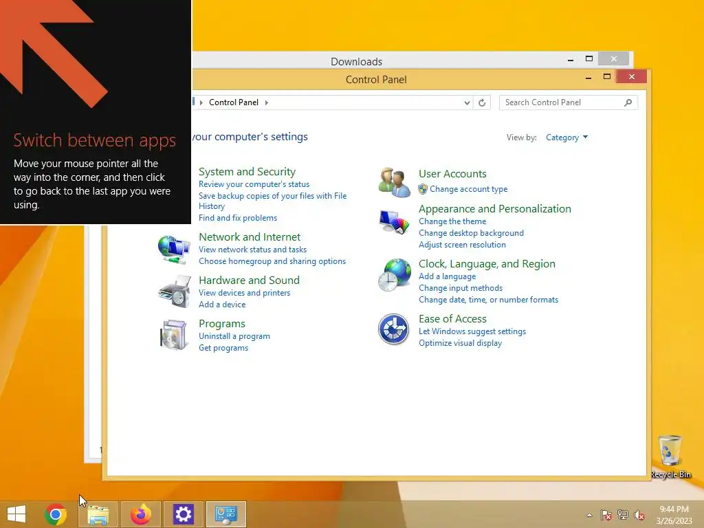Screen dimensions: 704x528
Task: Expand the arrow after Control Panel breadcrumb
Action: [x=267, y=103]
